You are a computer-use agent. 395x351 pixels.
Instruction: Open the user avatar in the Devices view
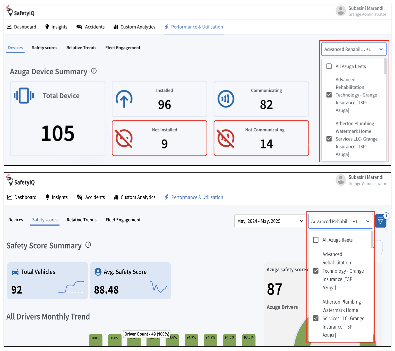pos(341,11)
